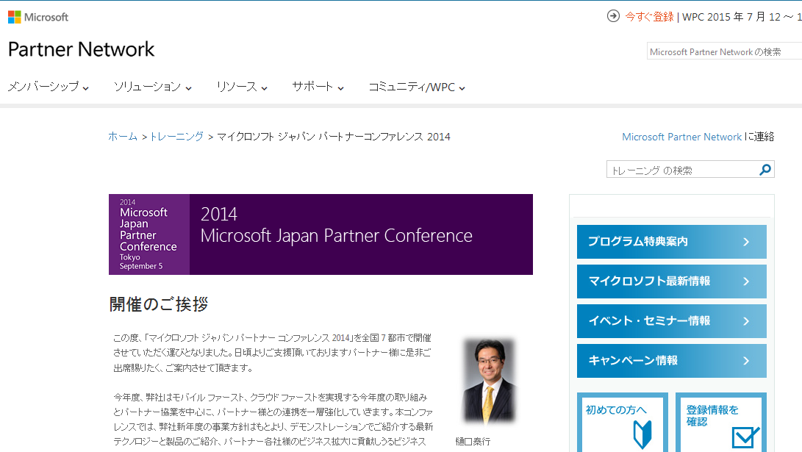802x452 pixels.
Task: Click the arrow on キャンペーン情報 button
Action: [746, 361]
